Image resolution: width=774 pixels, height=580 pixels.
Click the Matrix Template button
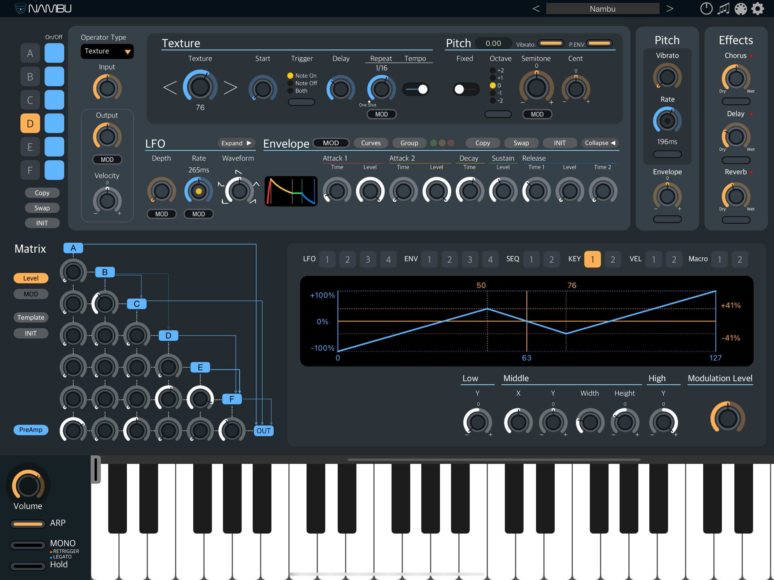point(31,318)
